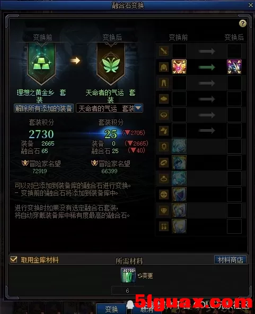Viewport: 255px width, 314px height.
Task: Select the necklace slot icon
Action: pos(164,147)
